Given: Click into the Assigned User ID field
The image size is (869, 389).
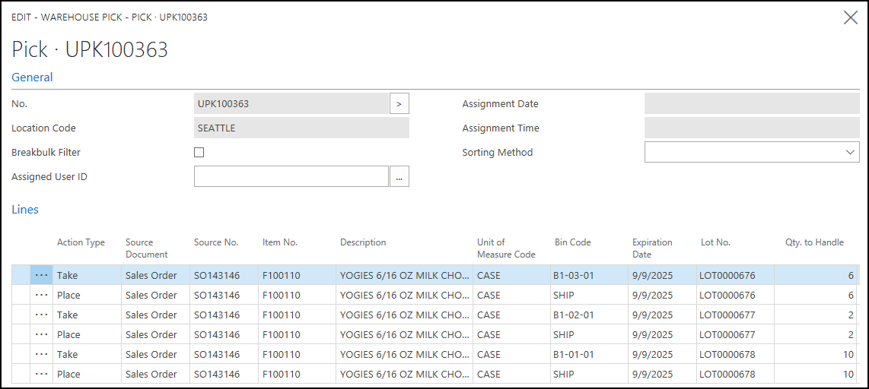Looking at the screenshot, I should (x=291, y=177).
